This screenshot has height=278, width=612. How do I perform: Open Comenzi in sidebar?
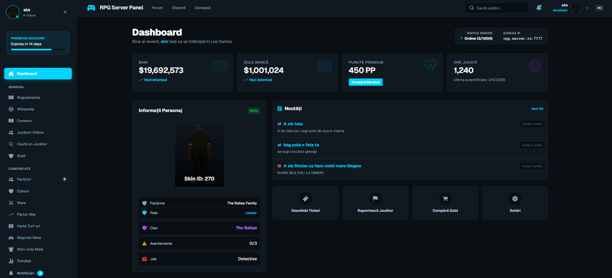(x=38, y=121)
